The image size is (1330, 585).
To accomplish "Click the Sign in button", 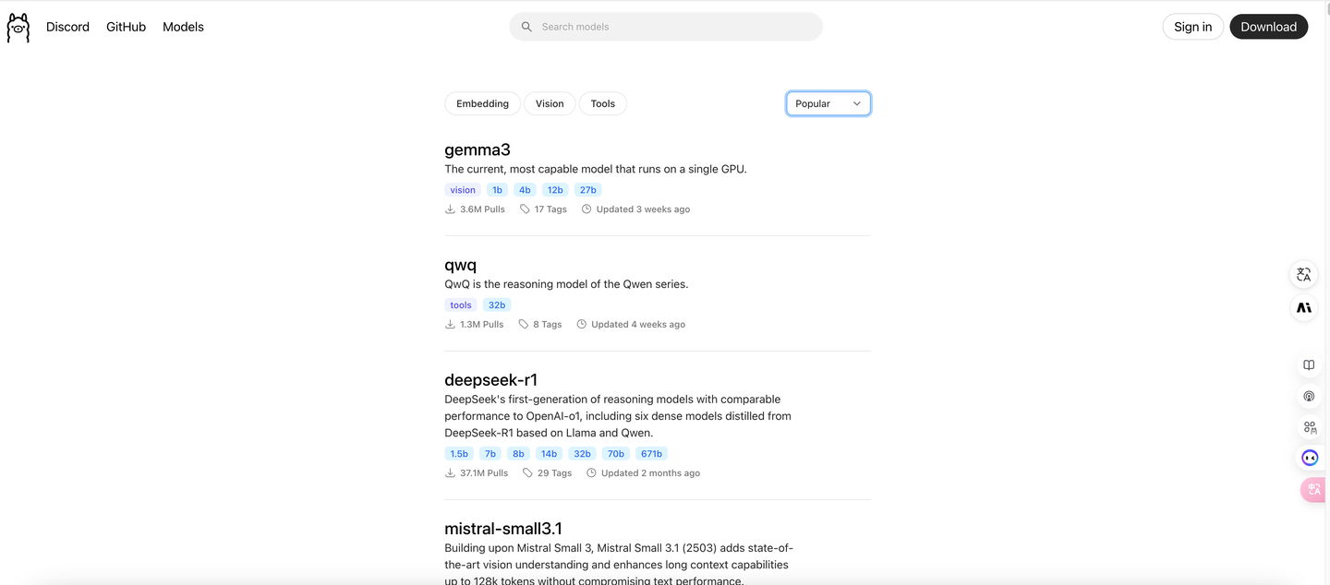I will [x=1192, y=26].
